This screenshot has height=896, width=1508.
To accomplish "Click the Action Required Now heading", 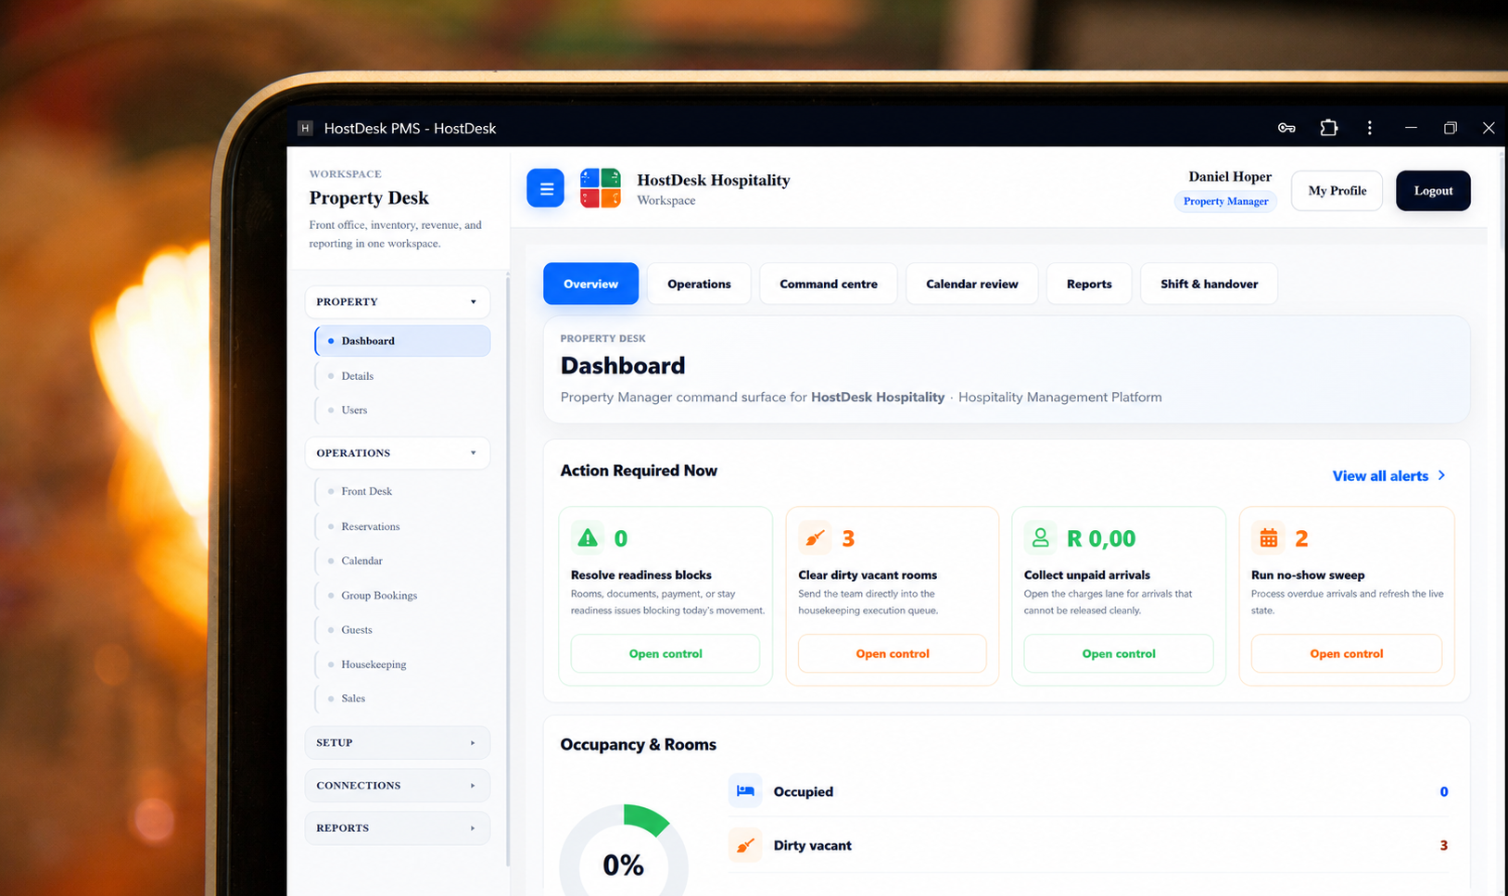I will click(639, 471).
